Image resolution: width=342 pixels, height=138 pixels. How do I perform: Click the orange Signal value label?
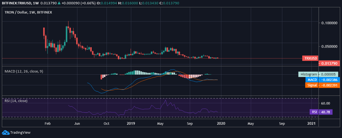[311, 85]
